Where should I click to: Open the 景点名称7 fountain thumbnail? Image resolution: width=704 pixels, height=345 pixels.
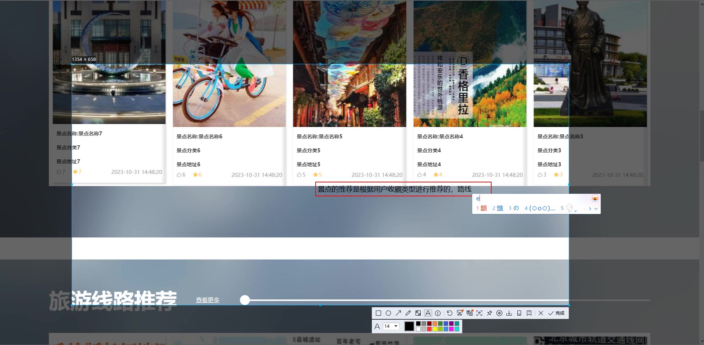click(109, 62)
